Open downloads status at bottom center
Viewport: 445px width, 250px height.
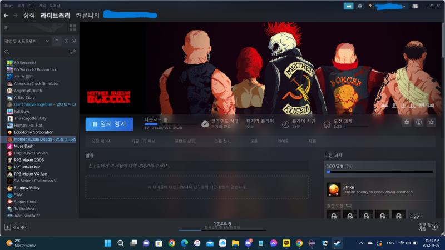pyautogui.click(x=222, y=226)
